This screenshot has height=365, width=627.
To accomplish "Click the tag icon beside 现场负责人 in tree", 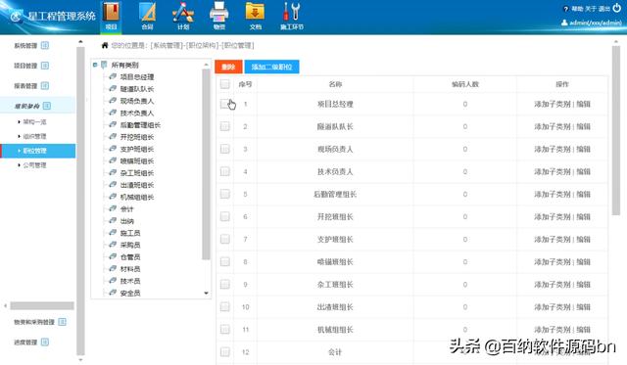I will (x=113, y=100).
